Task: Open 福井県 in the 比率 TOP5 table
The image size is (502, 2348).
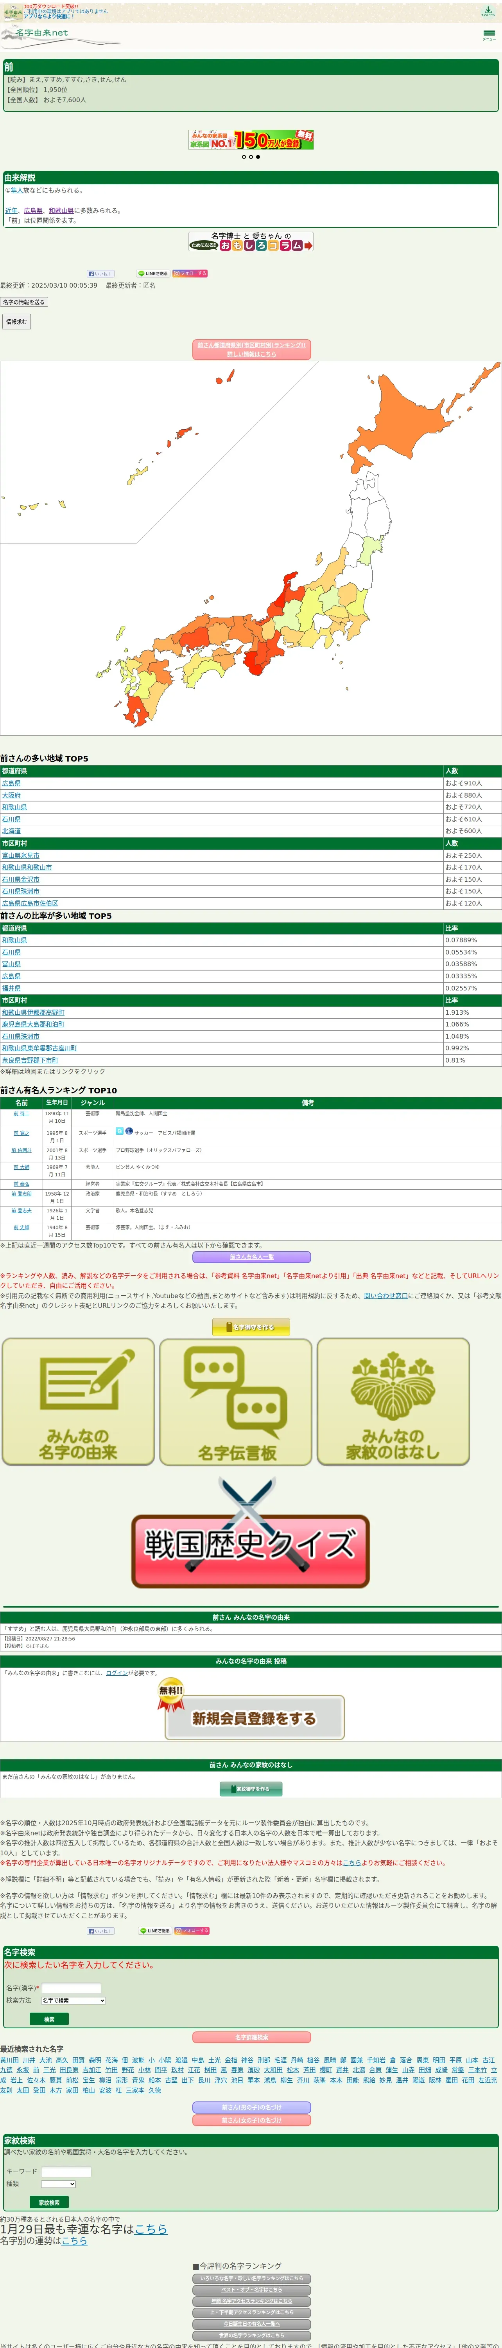Action: (11, 988)
